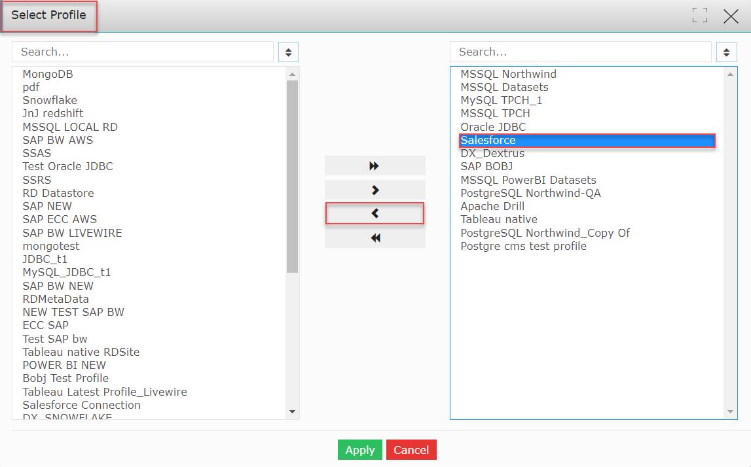Select mongotest profile
The image size is (751, 467).
pyautogui.click(x=51, y=246)
